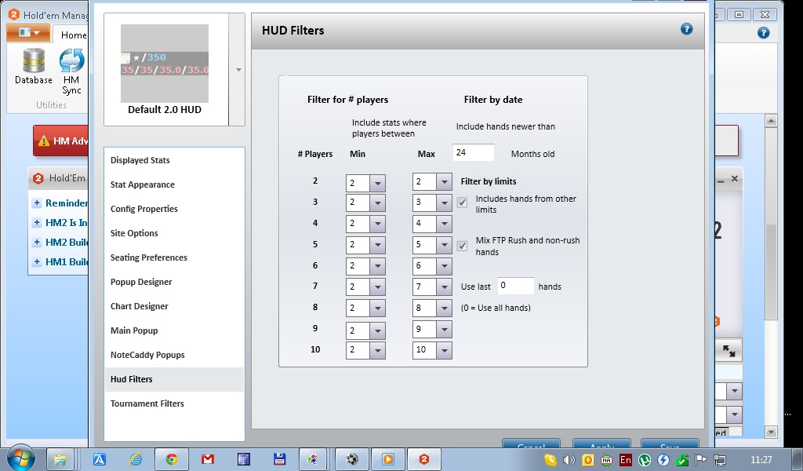
Task: Open Min dropdown for 10 players
Action: tap(377, 351)
